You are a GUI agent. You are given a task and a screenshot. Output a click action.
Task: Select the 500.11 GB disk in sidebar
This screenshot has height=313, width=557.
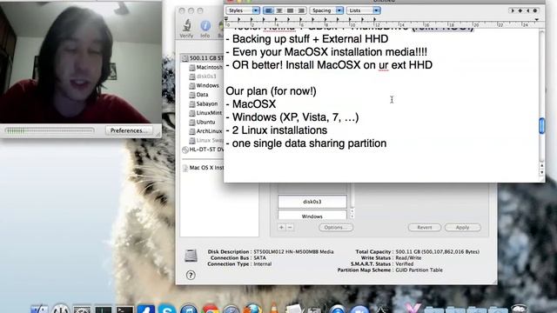click(x=203, y=58)
